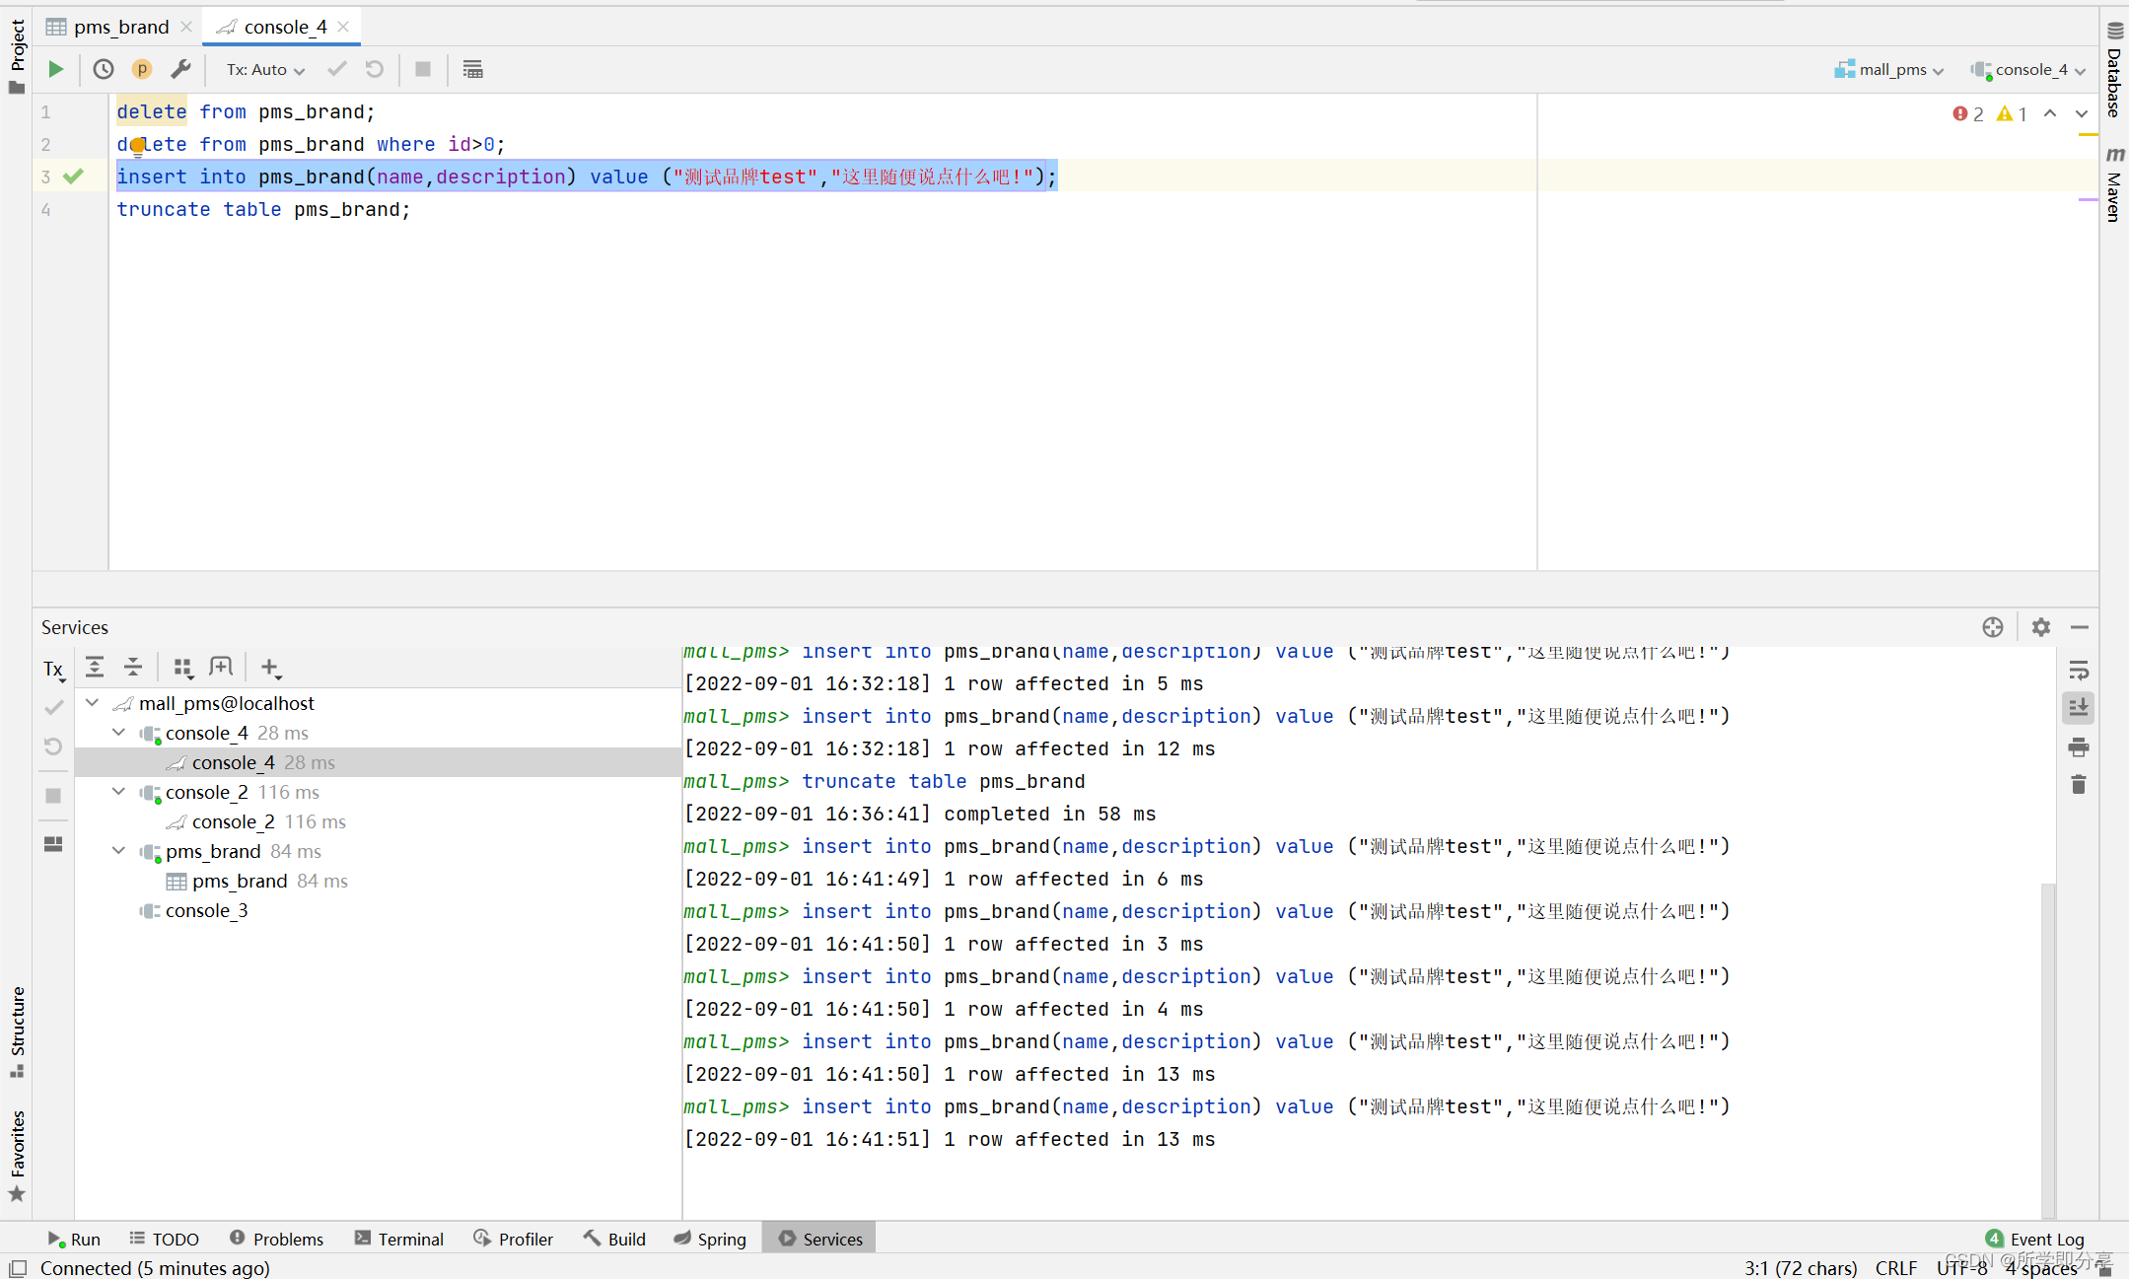The height and width of the screenshot is (1279, 2129).
Task: Execute the selected SQL statement
Action: pyautogui.click(x=55, y=69)
